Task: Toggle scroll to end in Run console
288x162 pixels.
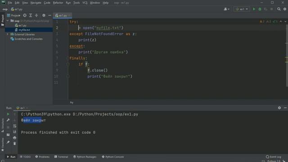Action: click(14, 132)
